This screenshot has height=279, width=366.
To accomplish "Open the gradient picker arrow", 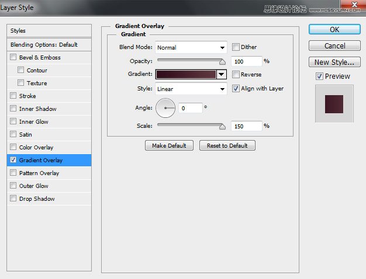I will (x=221, y=75).
